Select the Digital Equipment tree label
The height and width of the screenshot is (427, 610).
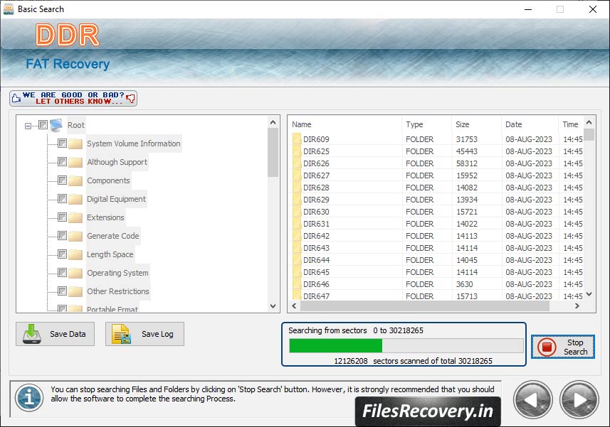pos(116,199)
